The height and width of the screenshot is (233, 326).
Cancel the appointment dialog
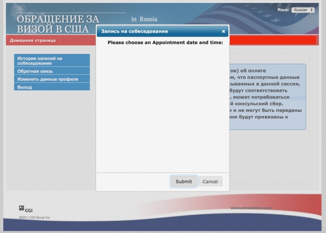click(210, 182)
